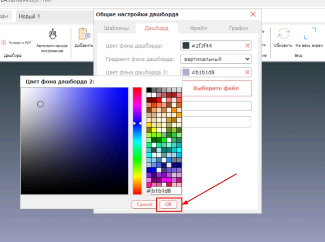Clear the #b1b1d8 color with red X
325x242 pixels.
point(247,72)
